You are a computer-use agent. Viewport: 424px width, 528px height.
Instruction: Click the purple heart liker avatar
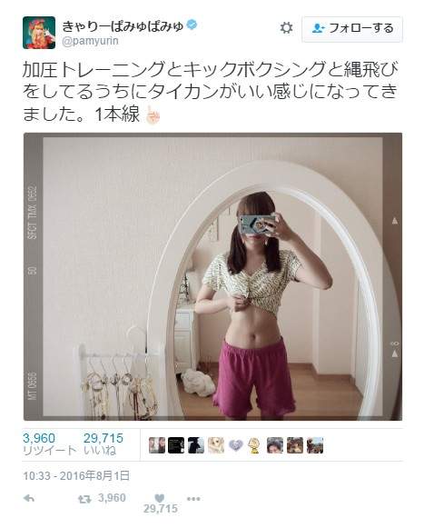pos(236,445)
